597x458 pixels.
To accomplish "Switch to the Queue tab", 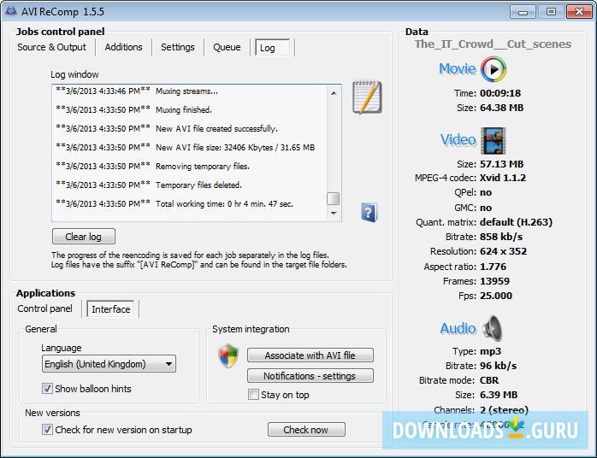I will 227,47.
